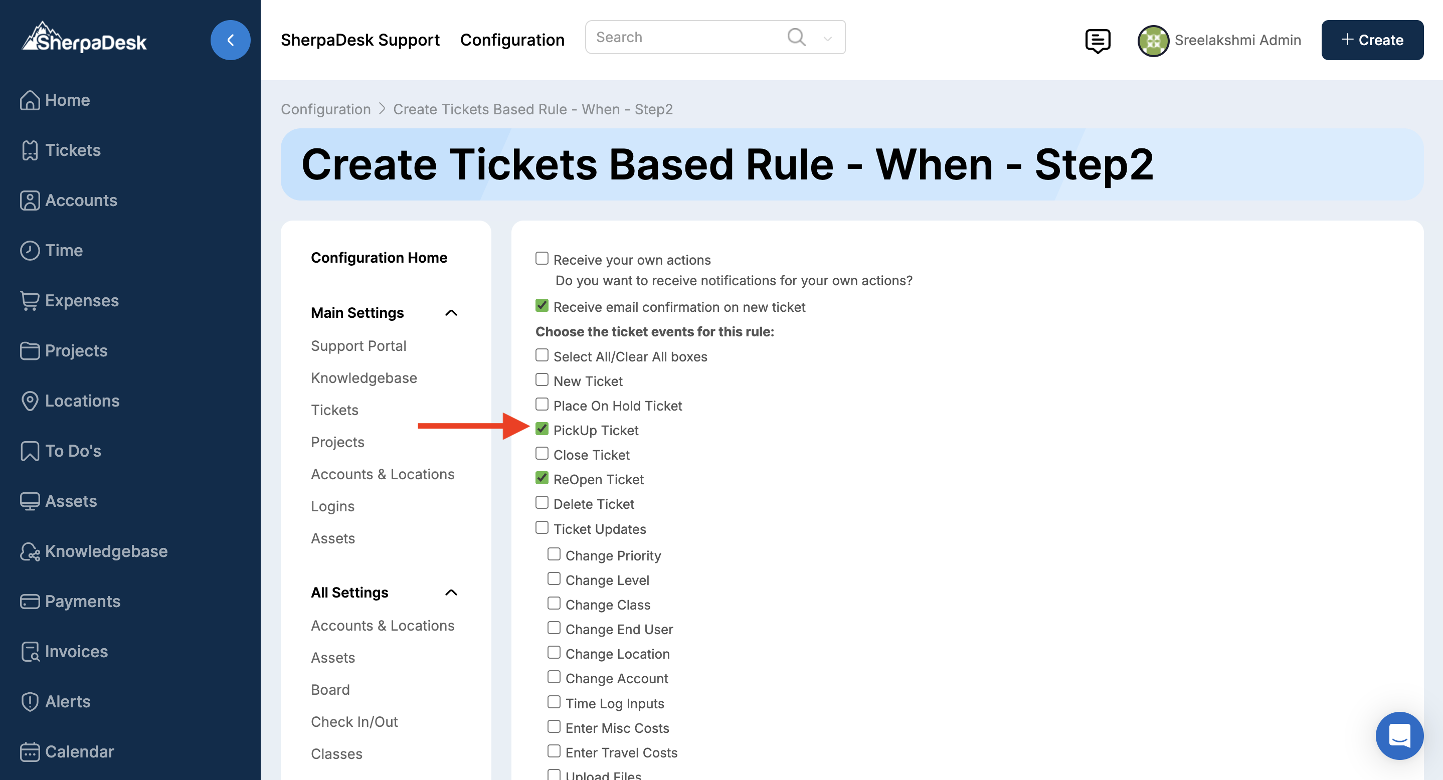Click the Create button
The width and height of the screenshot is (1443, 780).
1372,40
